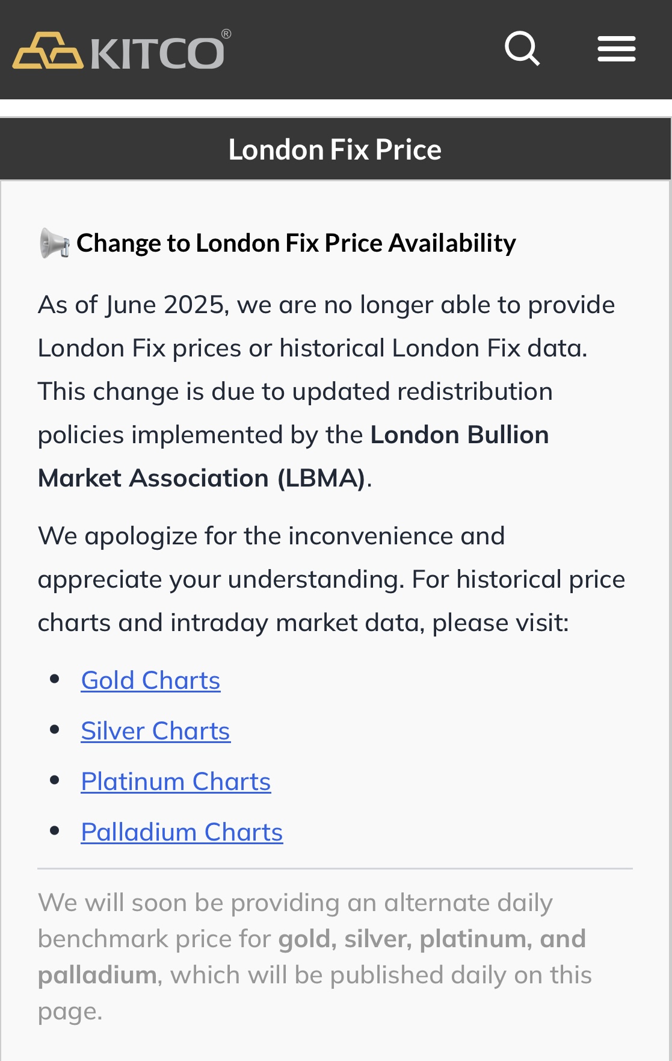
Task: Open the Gold Charts link
Action: 150,680
